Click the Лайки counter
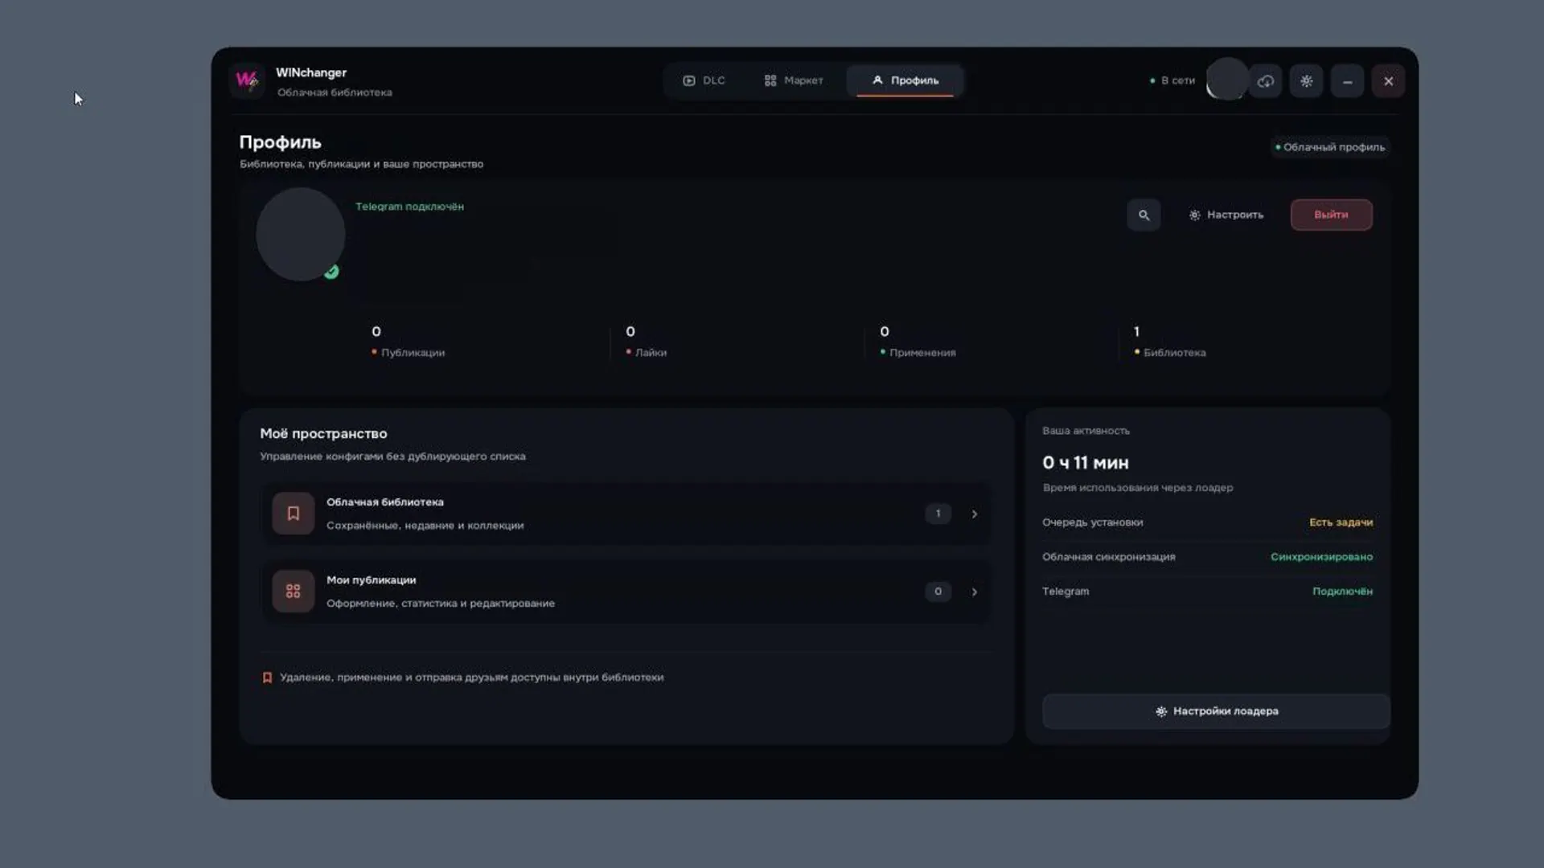This screenshot has height=868, width=1544. tap(646, 342)
